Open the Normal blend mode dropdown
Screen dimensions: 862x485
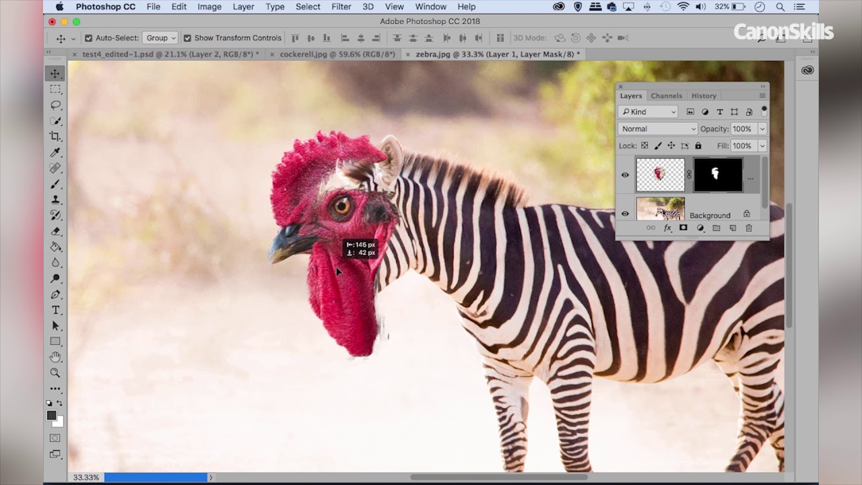[x=657, y=129]
